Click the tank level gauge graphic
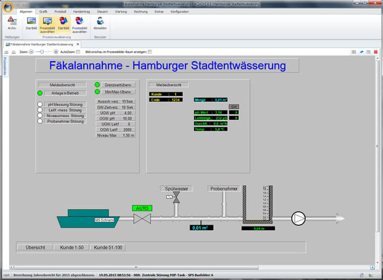Image resolution: width=383 pixels, height=280 pixels. 258,205
